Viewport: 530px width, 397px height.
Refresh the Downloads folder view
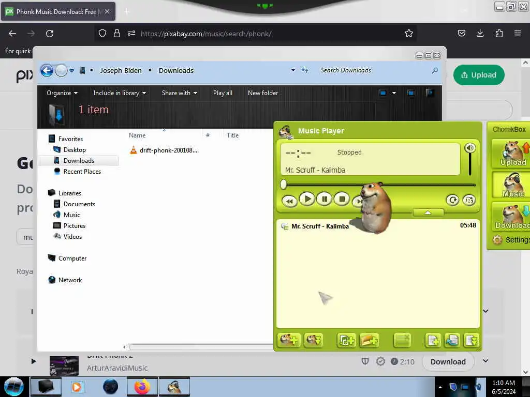305,70
